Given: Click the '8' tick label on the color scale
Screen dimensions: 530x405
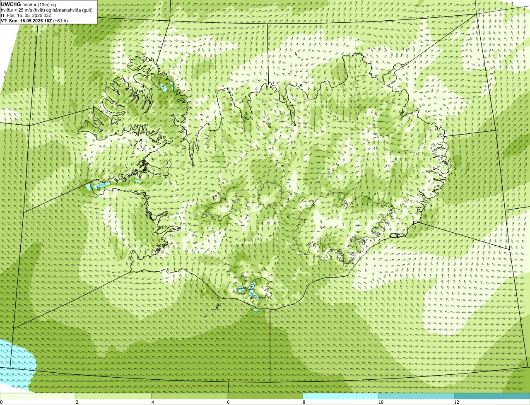Looking at the screenshot, I should (304, 402).
